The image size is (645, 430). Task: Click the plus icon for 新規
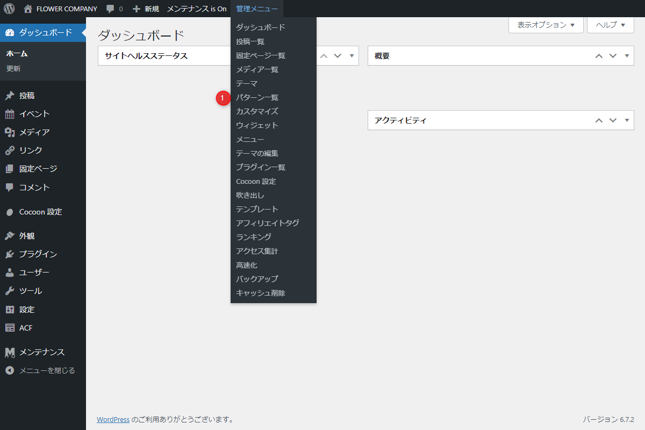(137, 9)
